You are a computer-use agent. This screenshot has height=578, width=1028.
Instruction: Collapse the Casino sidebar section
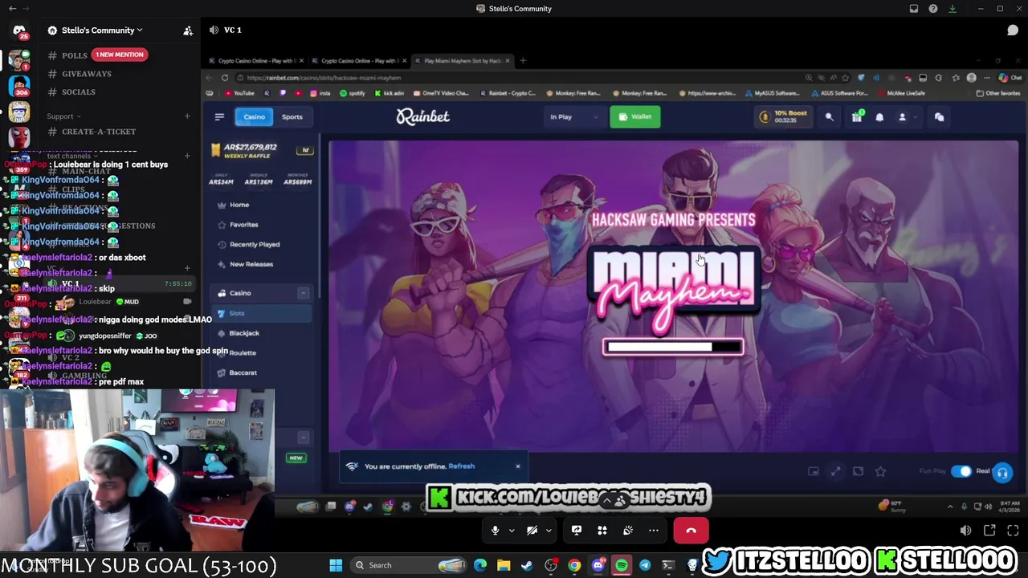click(304, 293)
